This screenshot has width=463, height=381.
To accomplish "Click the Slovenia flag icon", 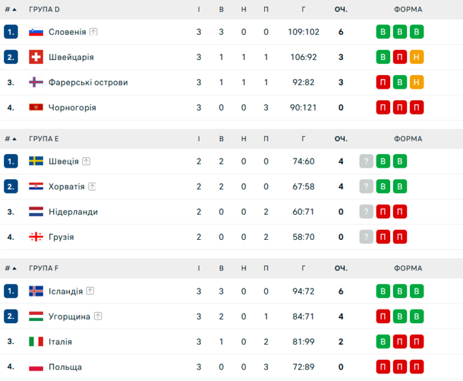I will [x=36, y=32].
